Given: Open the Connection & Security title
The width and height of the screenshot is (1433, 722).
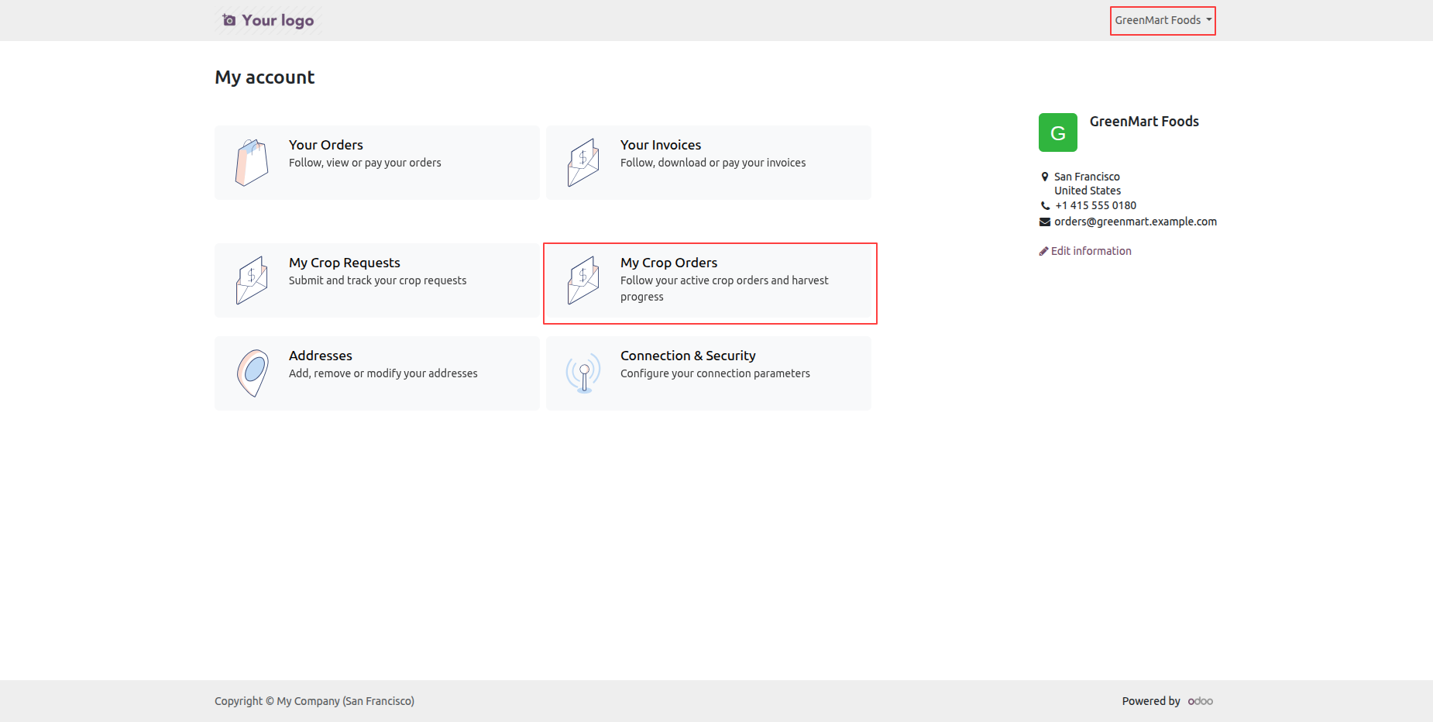Looking at the screenshot, I should [x=688, y=356].
